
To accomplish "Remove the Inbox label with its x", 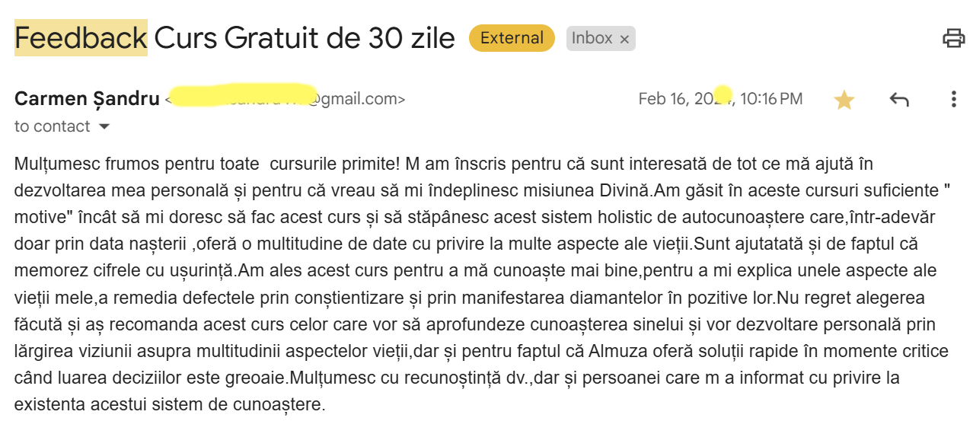I will [x=624, y=39].
